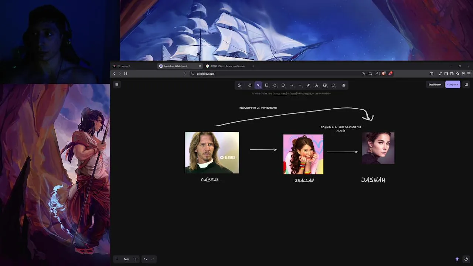Screen dimensions: 473x266
Task: Select the Line drawing tool
Action: tap(300, 85)
